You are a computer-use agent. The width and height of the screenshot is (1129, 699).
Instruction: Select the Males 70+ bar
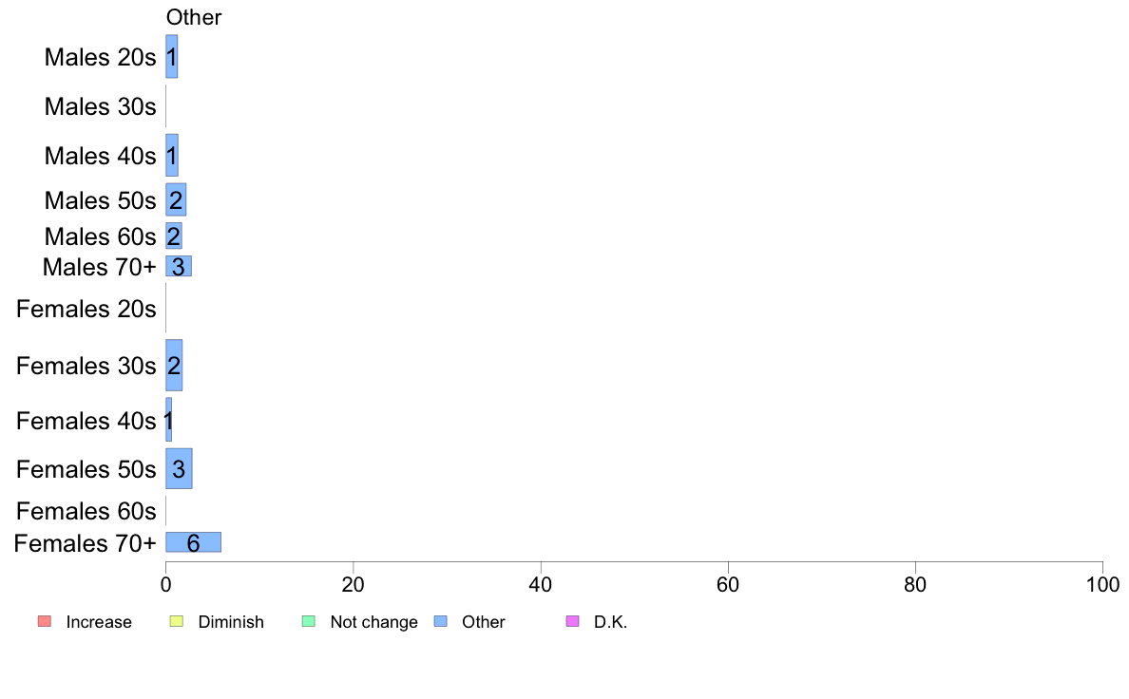[x=179, y=266]
